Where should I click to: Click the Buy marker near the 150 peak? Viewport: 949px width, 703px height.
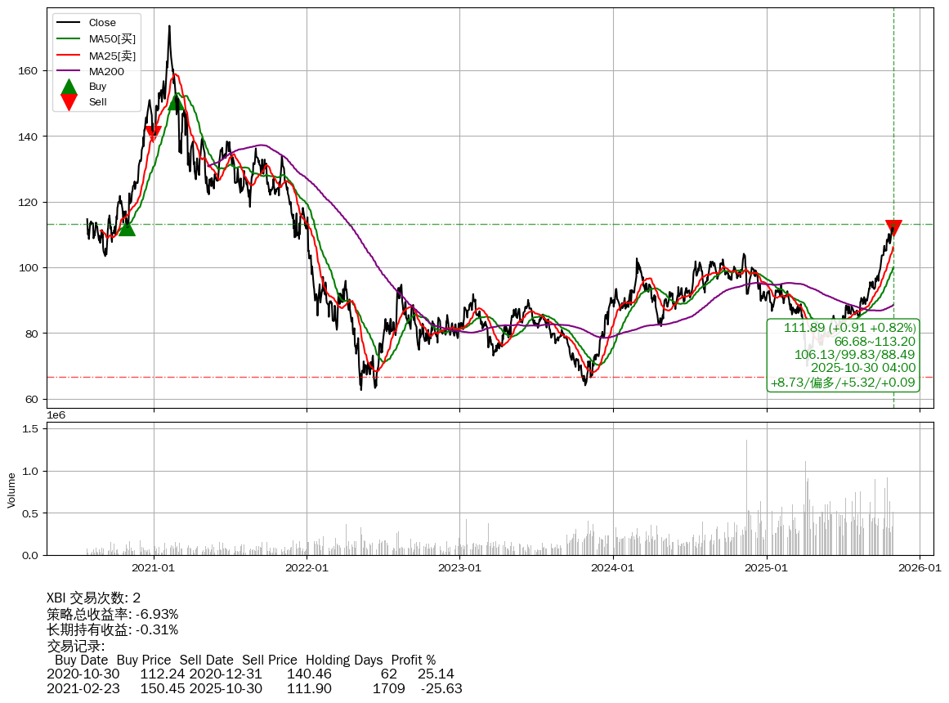176,101
